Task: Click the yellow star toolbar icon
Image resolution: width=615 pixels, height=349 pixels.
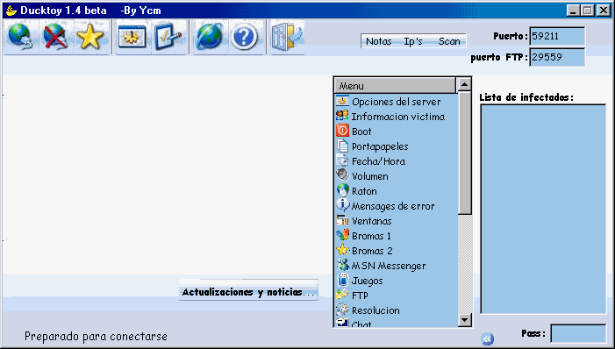Action: tap(89, 37)
